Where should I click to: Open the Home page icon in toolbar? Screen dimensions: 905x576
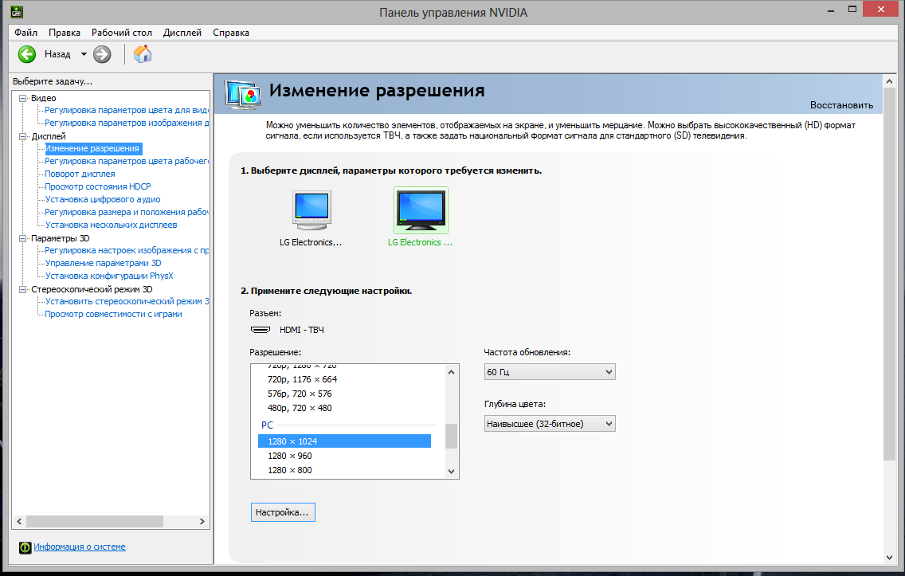(143, 53)
